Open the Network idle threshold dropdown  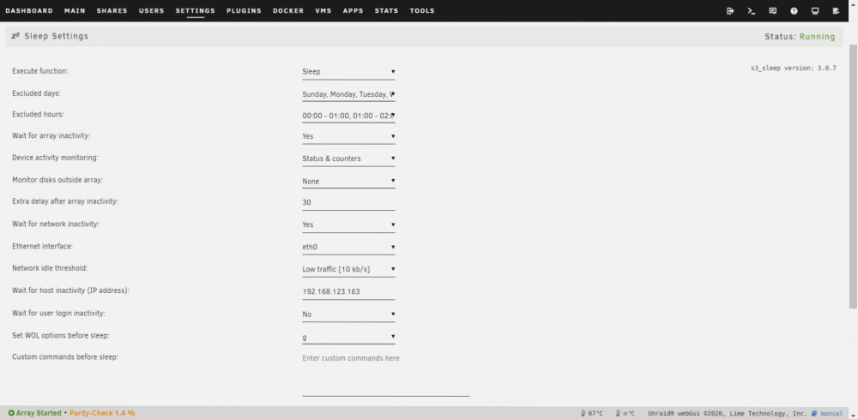[348, 269]
